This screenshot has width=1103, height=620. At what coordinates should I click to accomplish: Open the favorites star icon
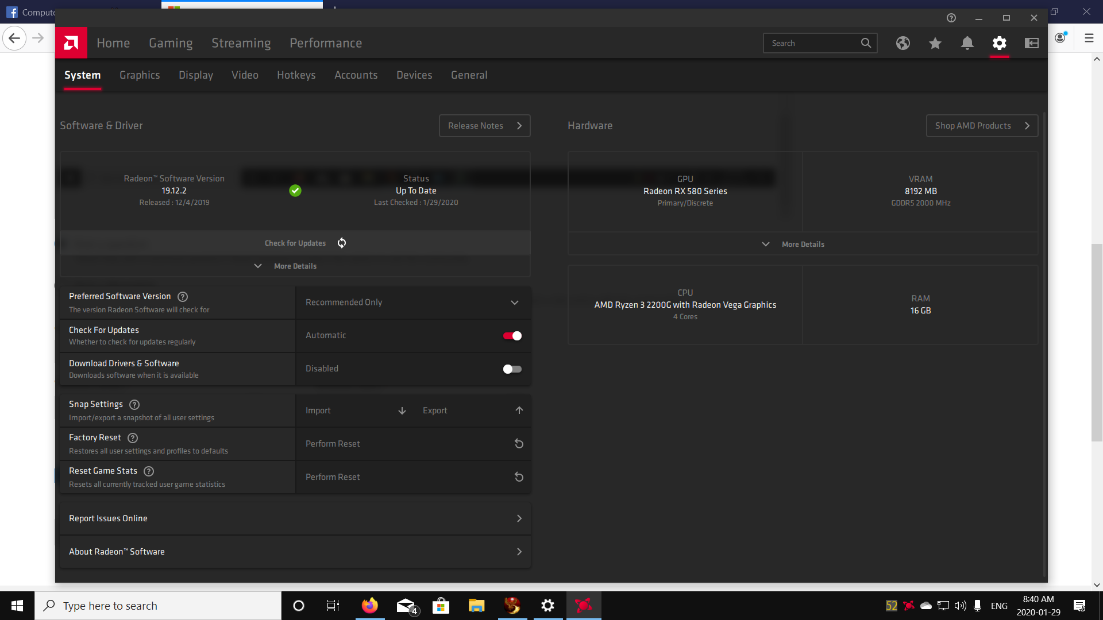point(935,43)
